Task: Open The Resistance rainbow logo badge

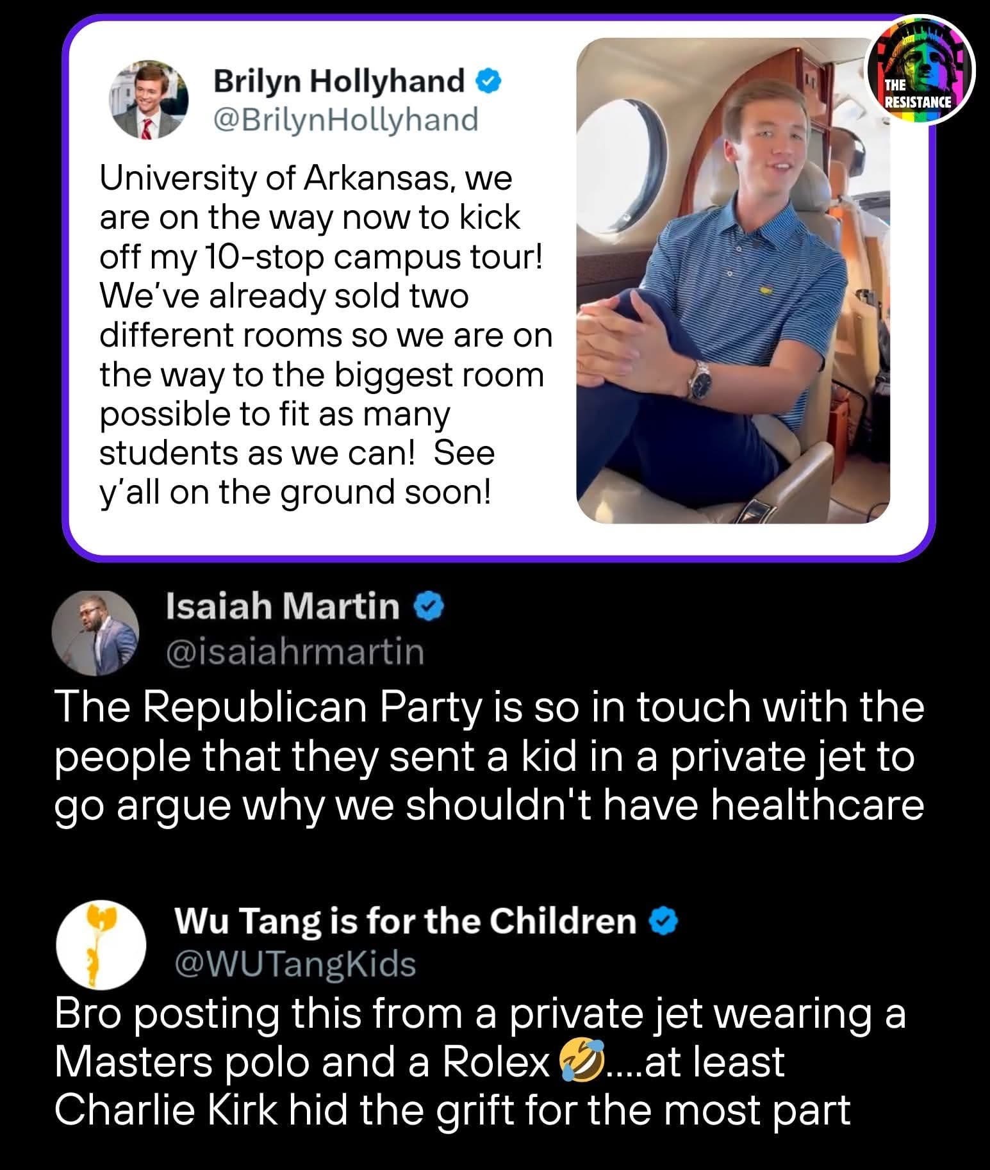Action: click(x=920, y=68)
